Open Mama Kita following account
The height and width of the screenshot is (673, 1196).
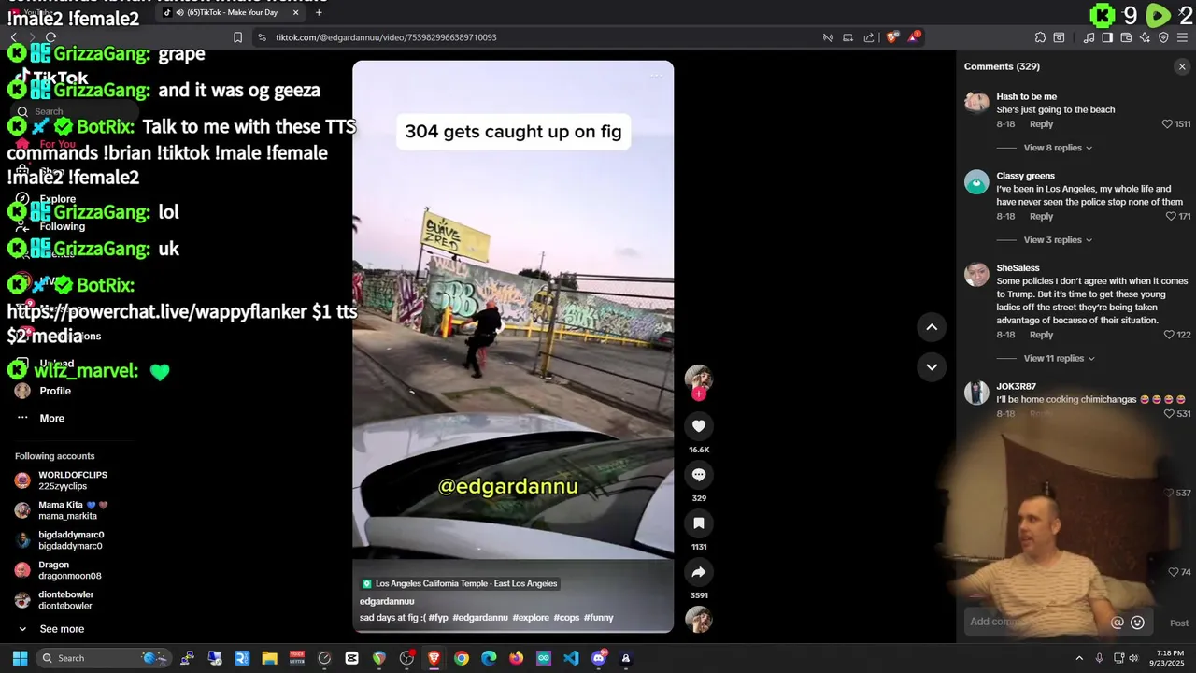[x=62, y=510]
